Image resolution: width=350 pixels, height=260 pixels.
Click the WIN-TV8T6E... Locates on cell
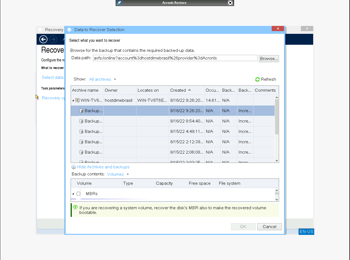coord(152,100)
